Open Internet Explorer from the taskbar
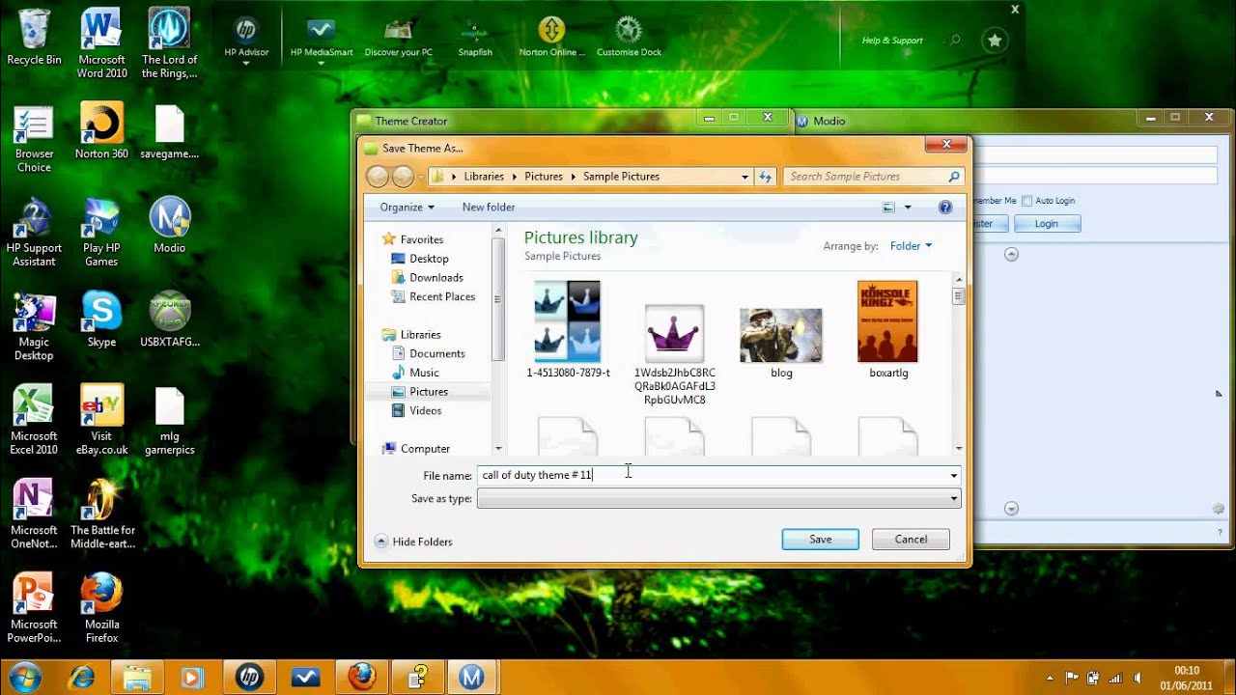Screen dimensions: 1236x695 [82, 677]
